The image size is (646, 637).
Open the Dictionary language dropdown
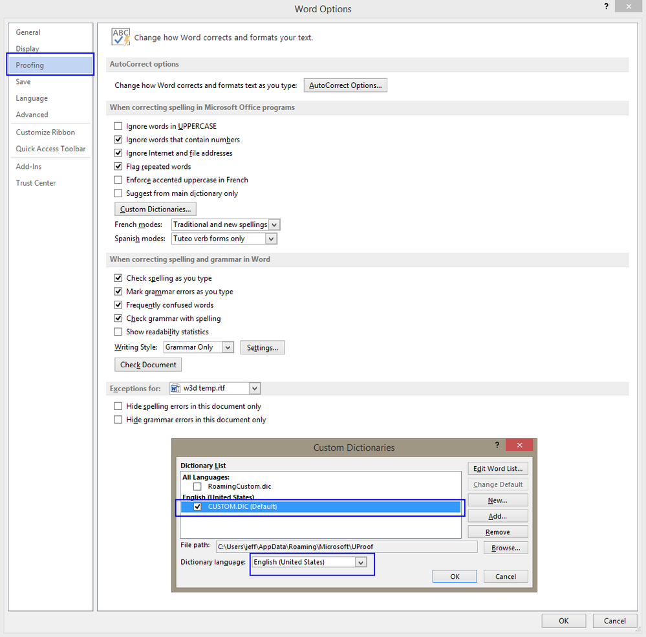361,562
